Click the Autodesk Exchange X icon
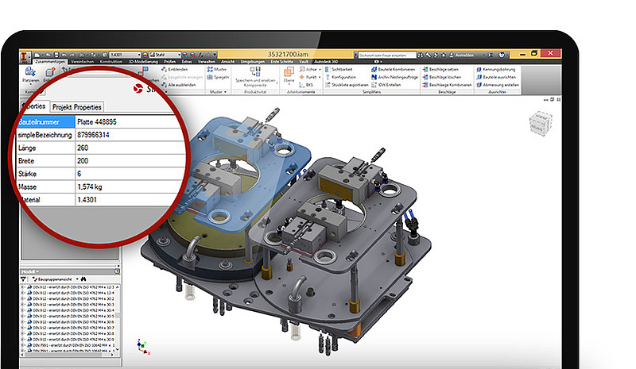Viewport: 636px width, 369px height. (490, 55)
